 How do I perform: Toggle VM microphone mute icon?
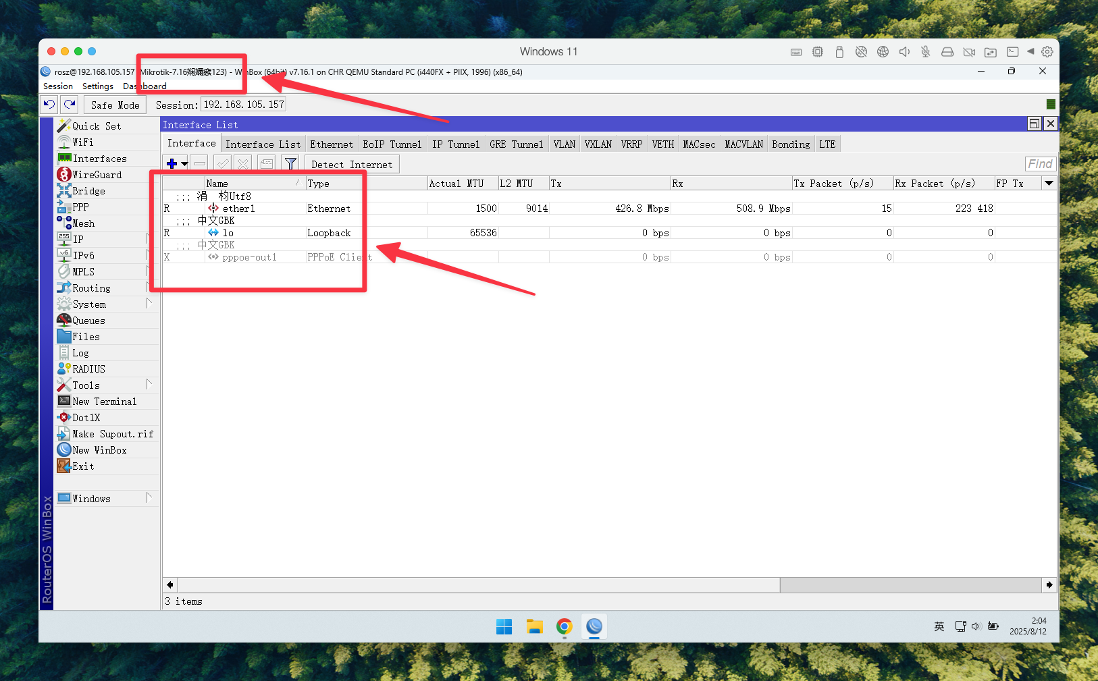(926, 52)
